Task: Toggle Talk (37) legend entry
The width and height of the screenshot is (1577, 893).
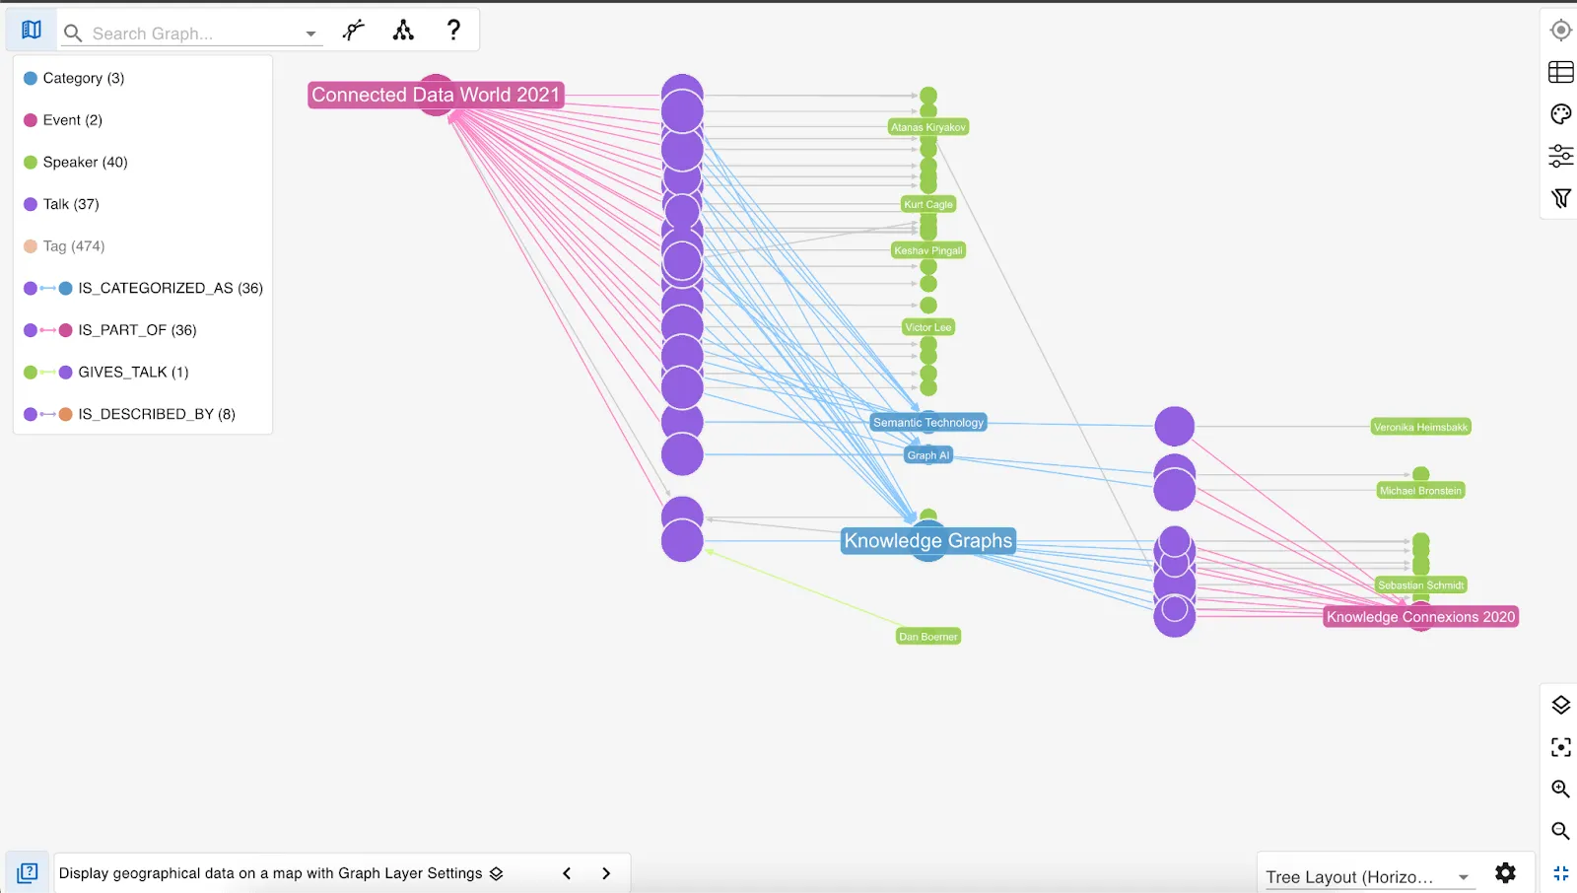Action: click(61, 204)
